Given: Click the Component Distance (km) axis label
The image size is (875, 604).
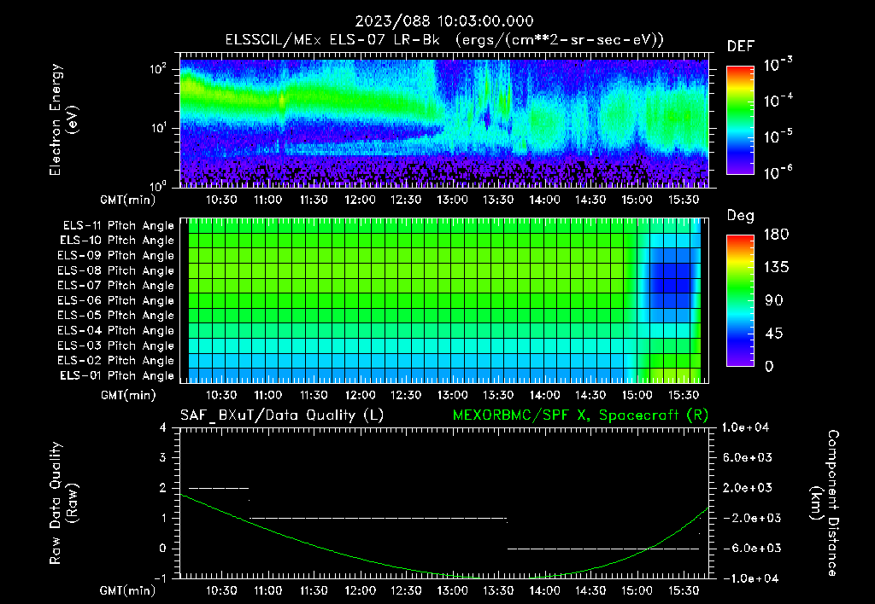Looking at the screenshot, I should click(825, 503).
